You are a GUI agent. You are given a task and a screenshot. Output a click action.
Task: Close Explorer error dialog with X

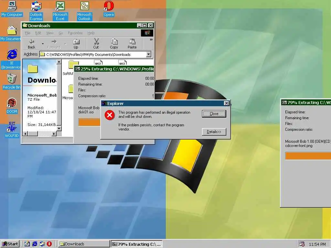pos(226,103)
